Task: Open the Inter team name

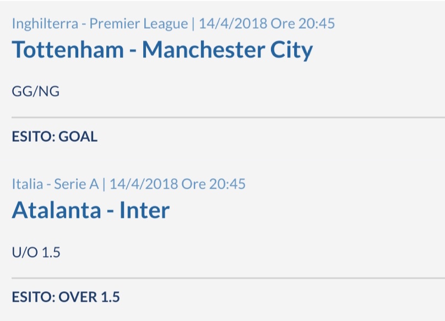Action: pos(144,210)
